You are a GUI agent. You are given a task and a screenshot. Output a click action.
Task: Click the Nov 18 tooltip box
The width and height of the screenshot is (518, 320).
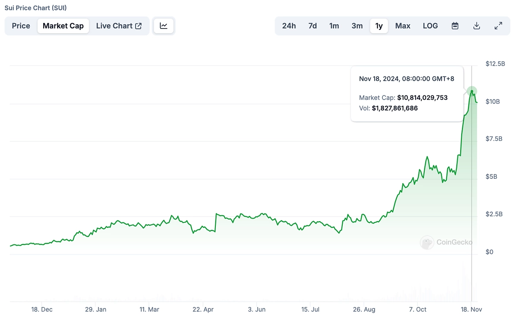coord(406,93)
